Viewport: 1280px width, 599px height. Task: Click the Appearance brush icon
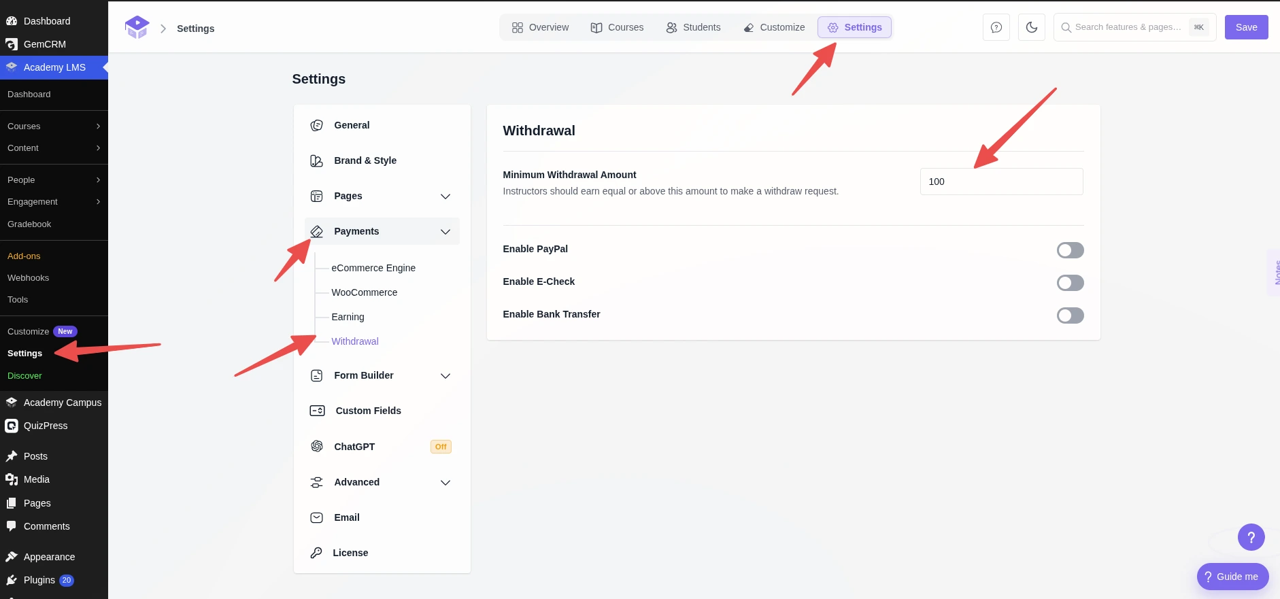(x=12, y=557)
